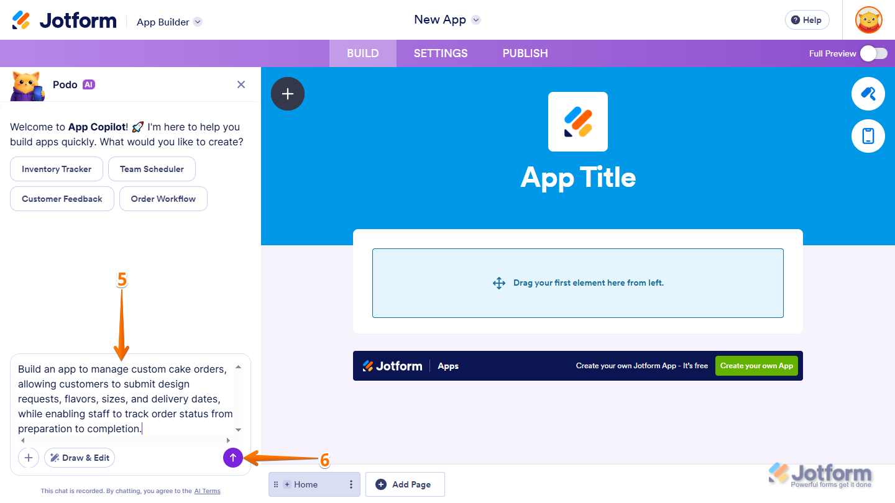This screenshot has height=503, width=895.
Task: Click the dark plus add element button
Action: 288,94
